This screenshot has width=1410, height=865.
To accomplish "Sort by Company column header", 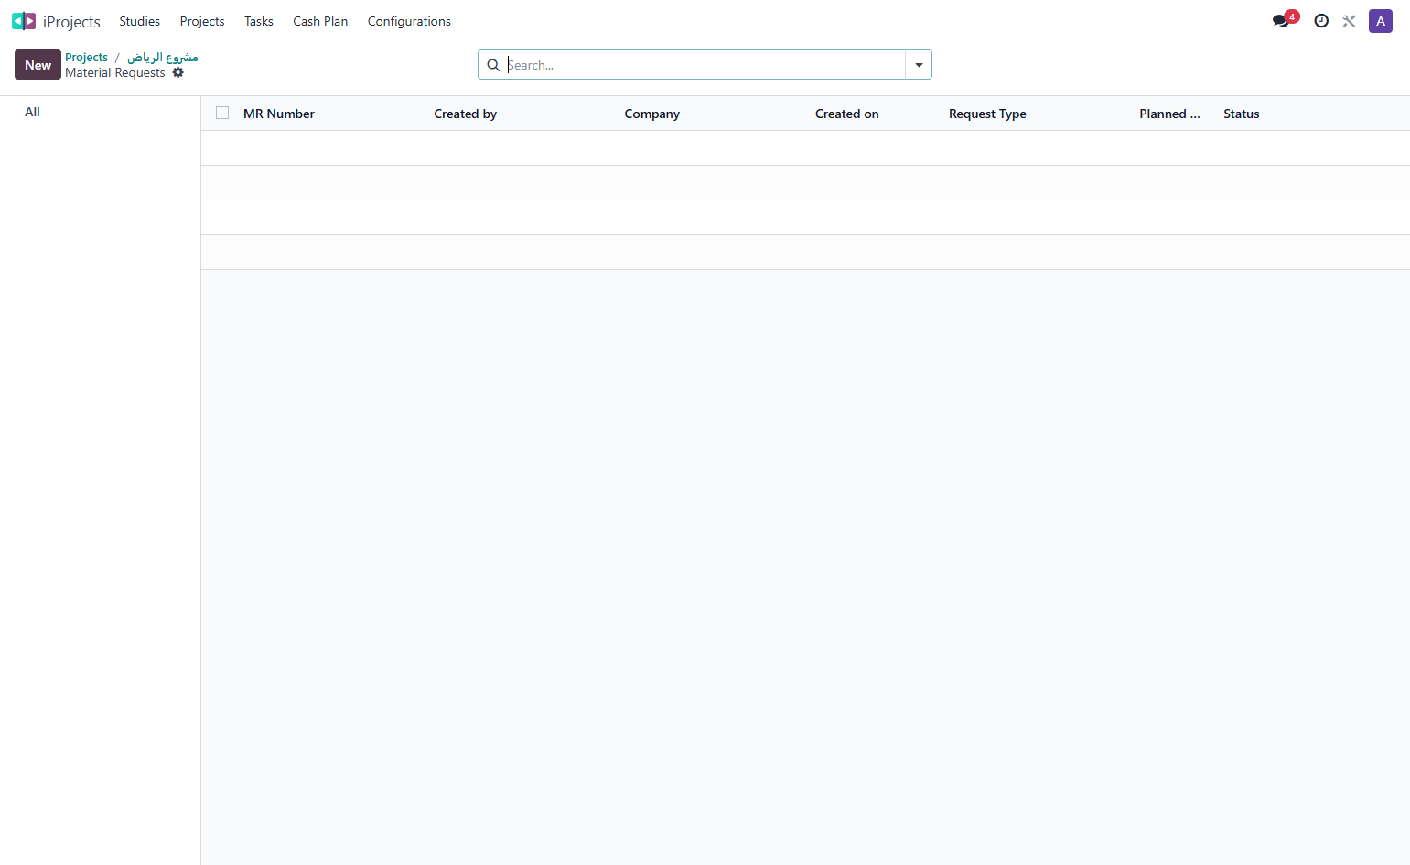I will [x=651, y=114].
